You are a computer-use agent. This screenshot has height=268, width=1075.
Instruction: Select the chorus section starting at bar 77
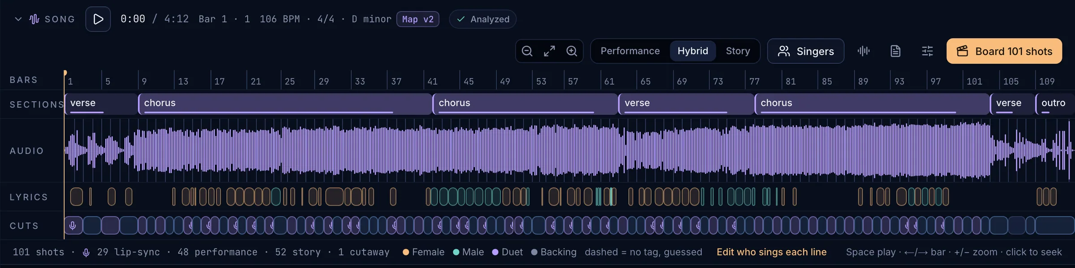(872, 104)
